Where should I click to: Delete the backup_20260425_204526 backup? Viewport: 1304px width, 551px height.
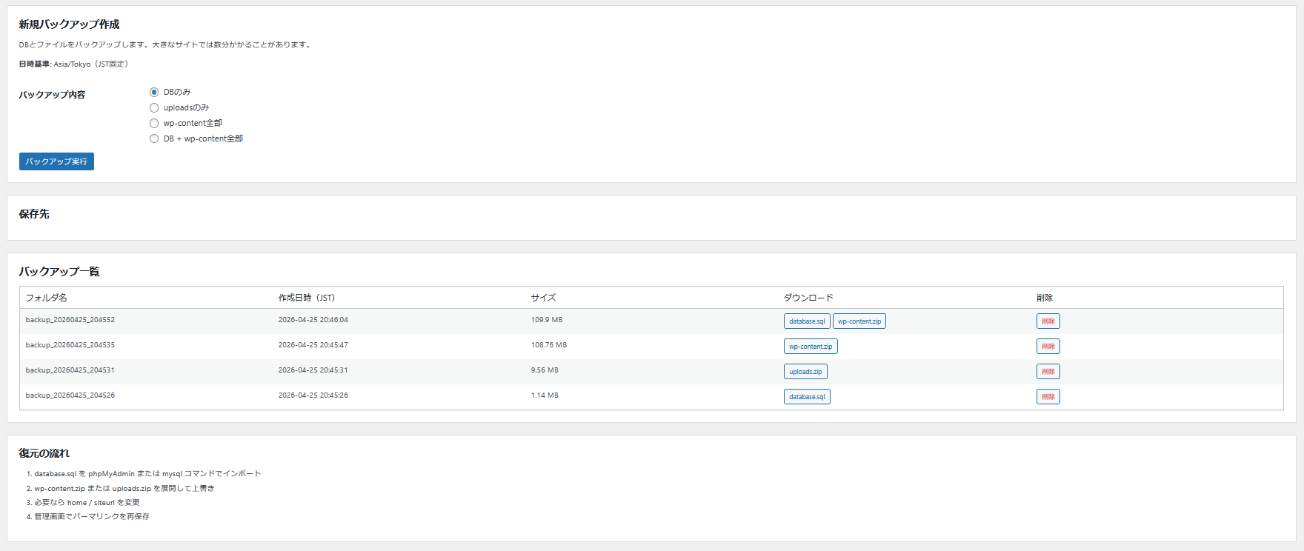(x=1048, y=397)
